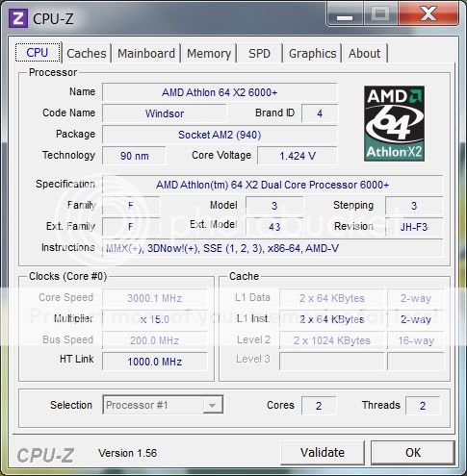Screen dimensions: 467x476
Task: Click the Stepping value 3
Action: [x=414, y=206]
